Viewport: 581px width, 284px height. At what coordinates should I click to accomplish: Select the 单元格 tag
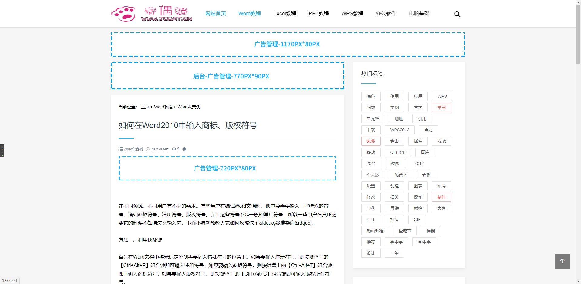click(x=373, y=119)
